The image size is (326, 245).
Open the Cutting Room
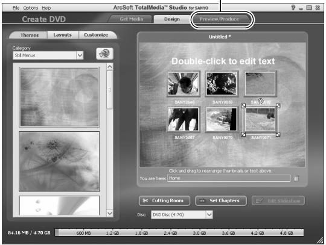click(x=164, y=200)
